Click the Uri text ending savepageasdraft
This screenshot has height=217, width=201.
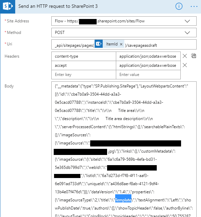pos(141,45)
